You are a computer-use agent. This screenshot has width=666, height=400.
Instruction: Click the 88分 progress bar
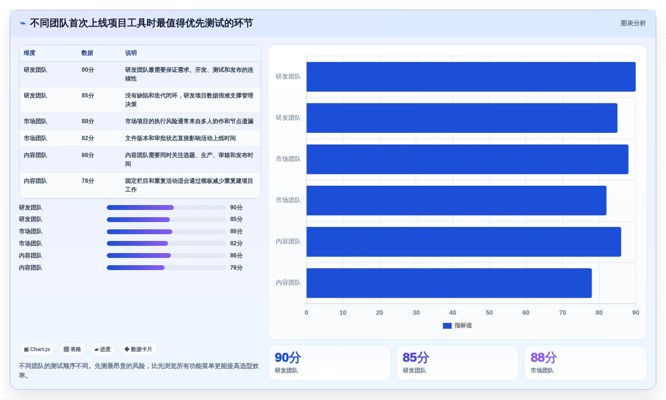point(166,232)
